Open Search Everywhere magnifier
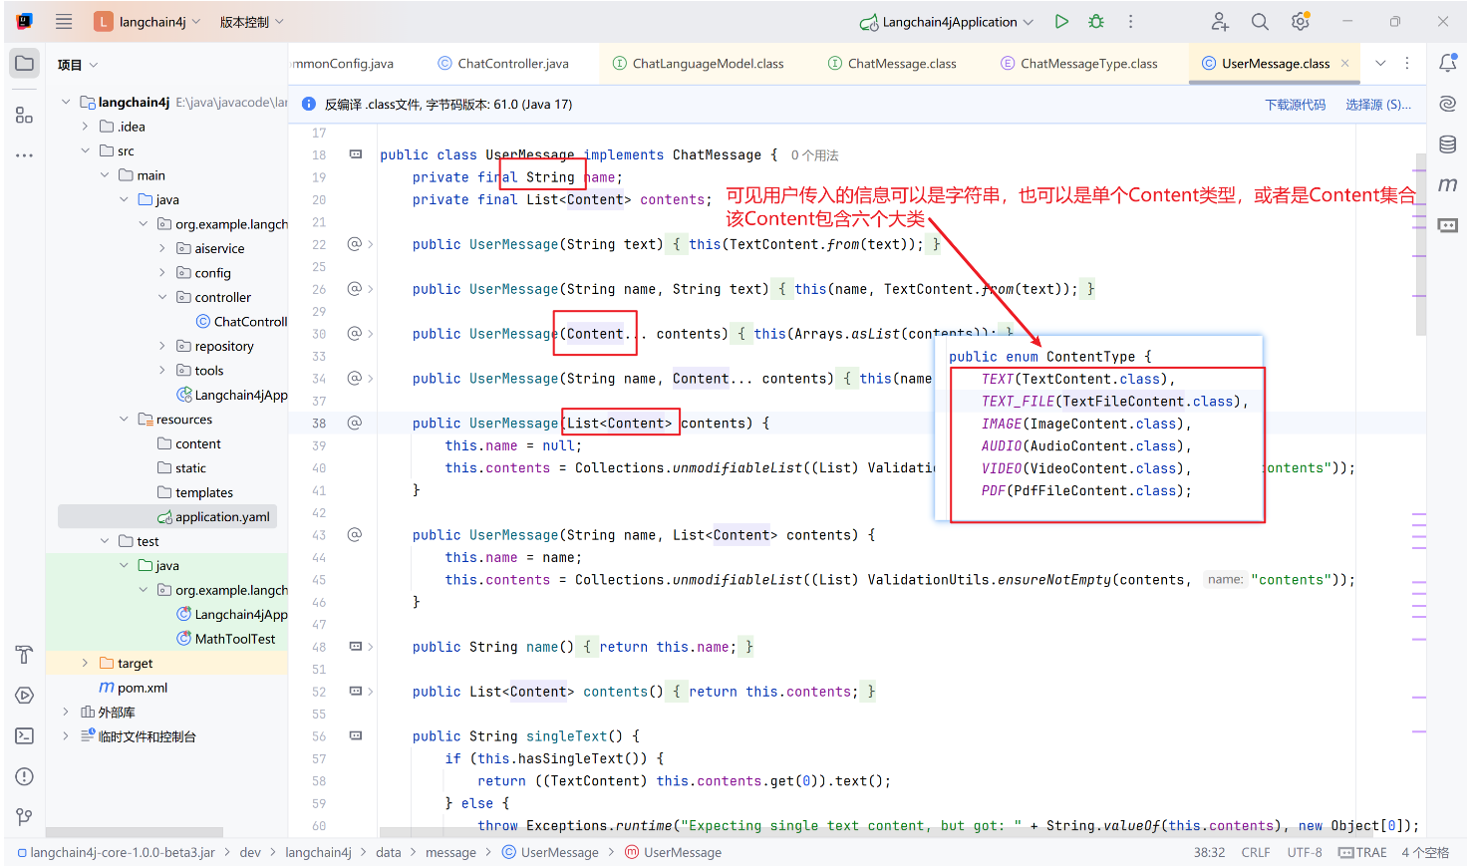 [1260, 21]
